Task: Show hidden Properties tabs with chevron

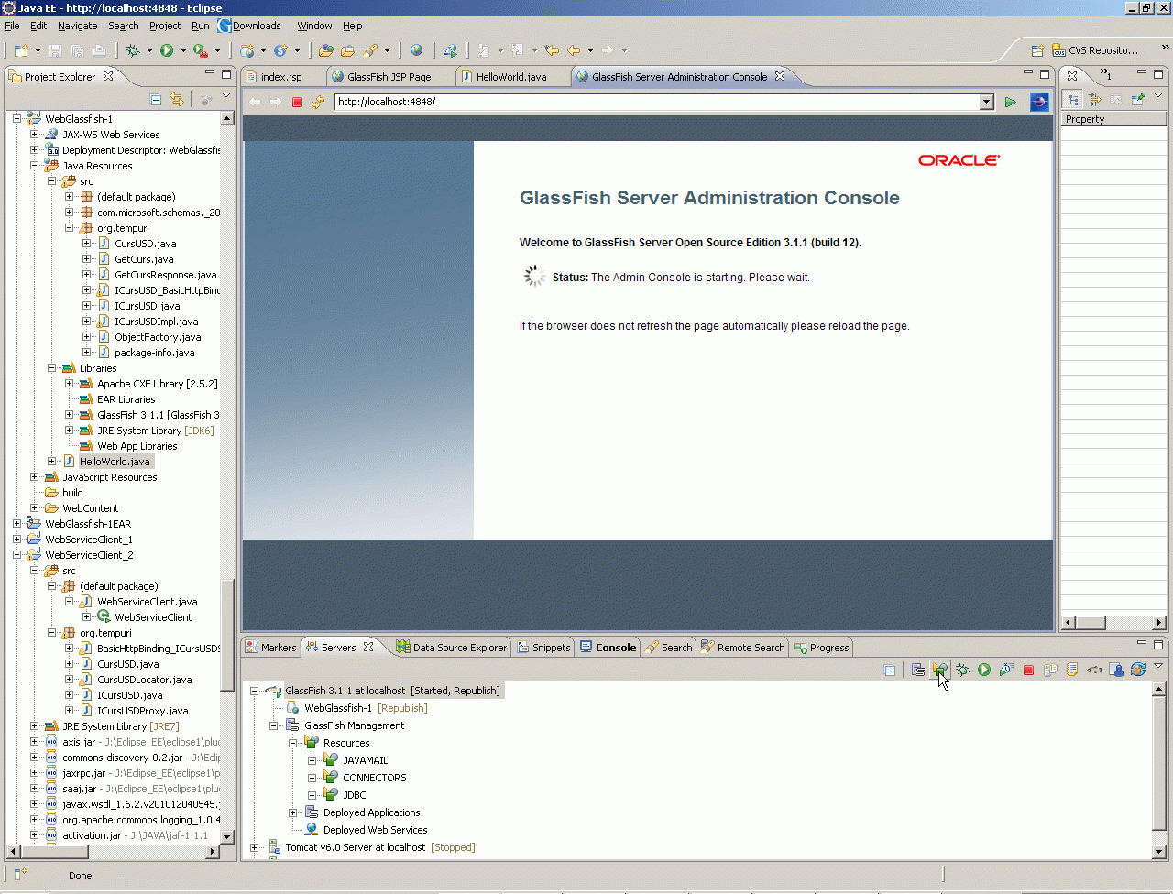Action: pyautogui.click(x=1105, y=74)
